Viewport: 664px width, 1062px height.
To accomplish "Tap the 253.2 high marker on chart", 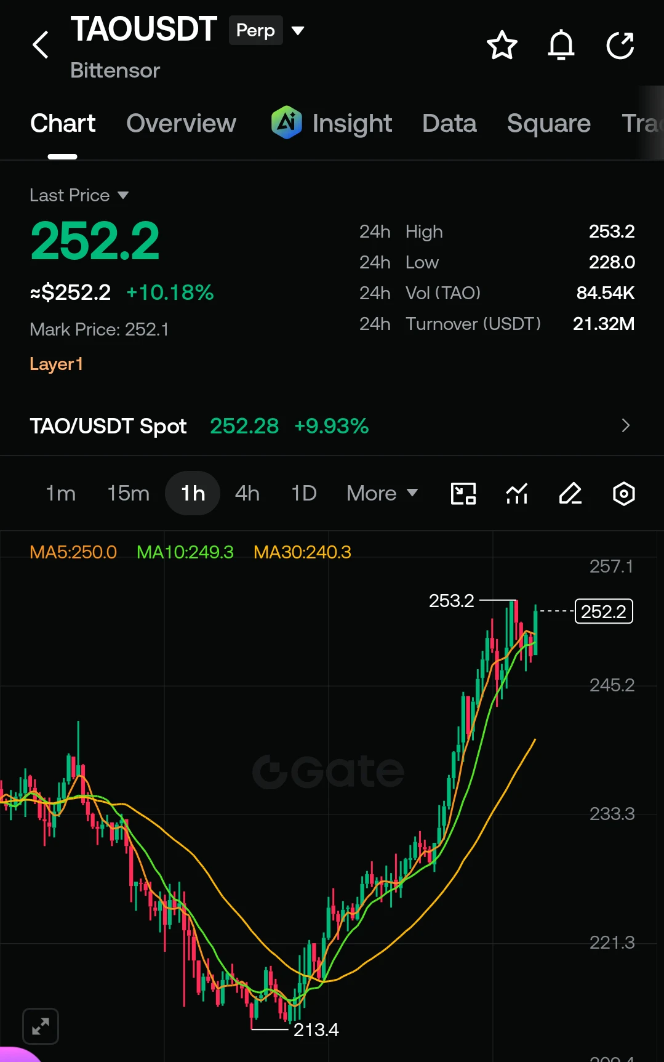I will click(451, 600).
